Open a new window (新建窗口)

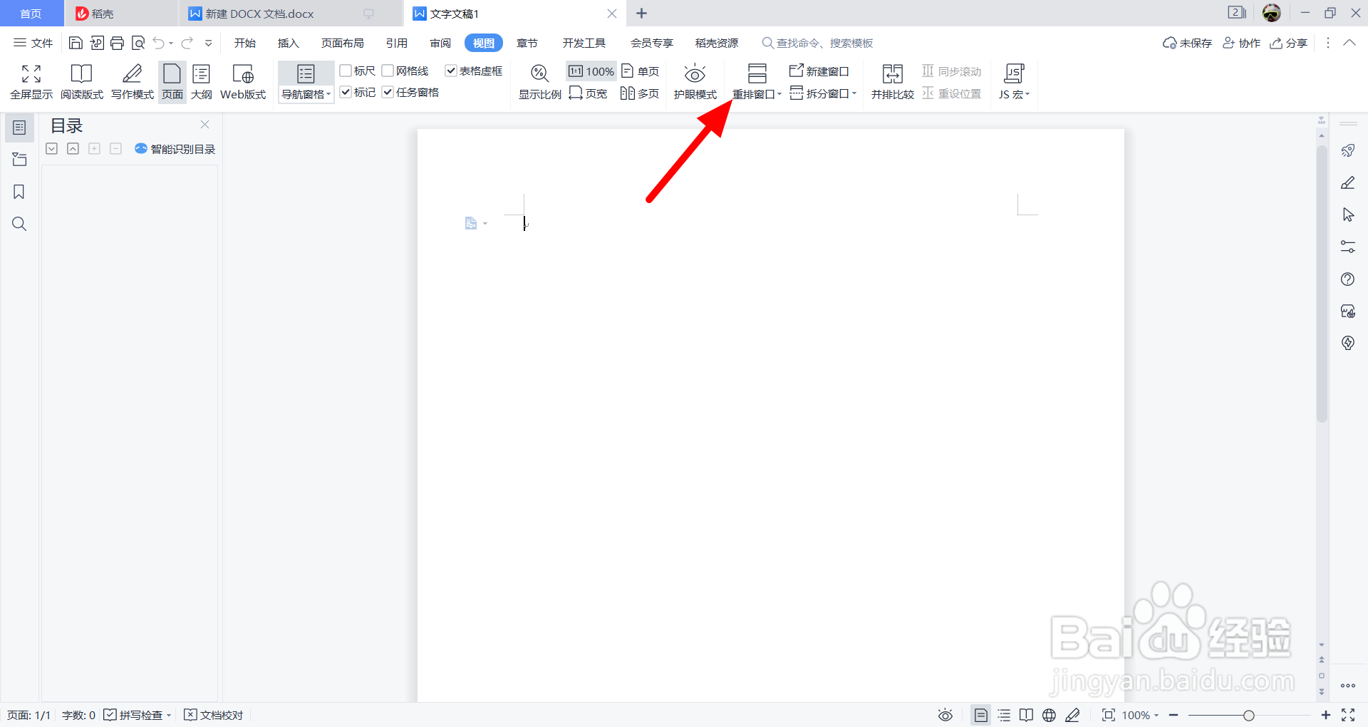pos(819,71)
